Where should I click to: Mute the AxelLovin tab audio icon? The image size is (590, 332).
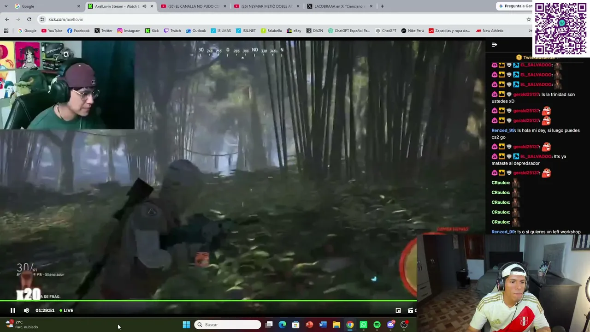(144, 6)
